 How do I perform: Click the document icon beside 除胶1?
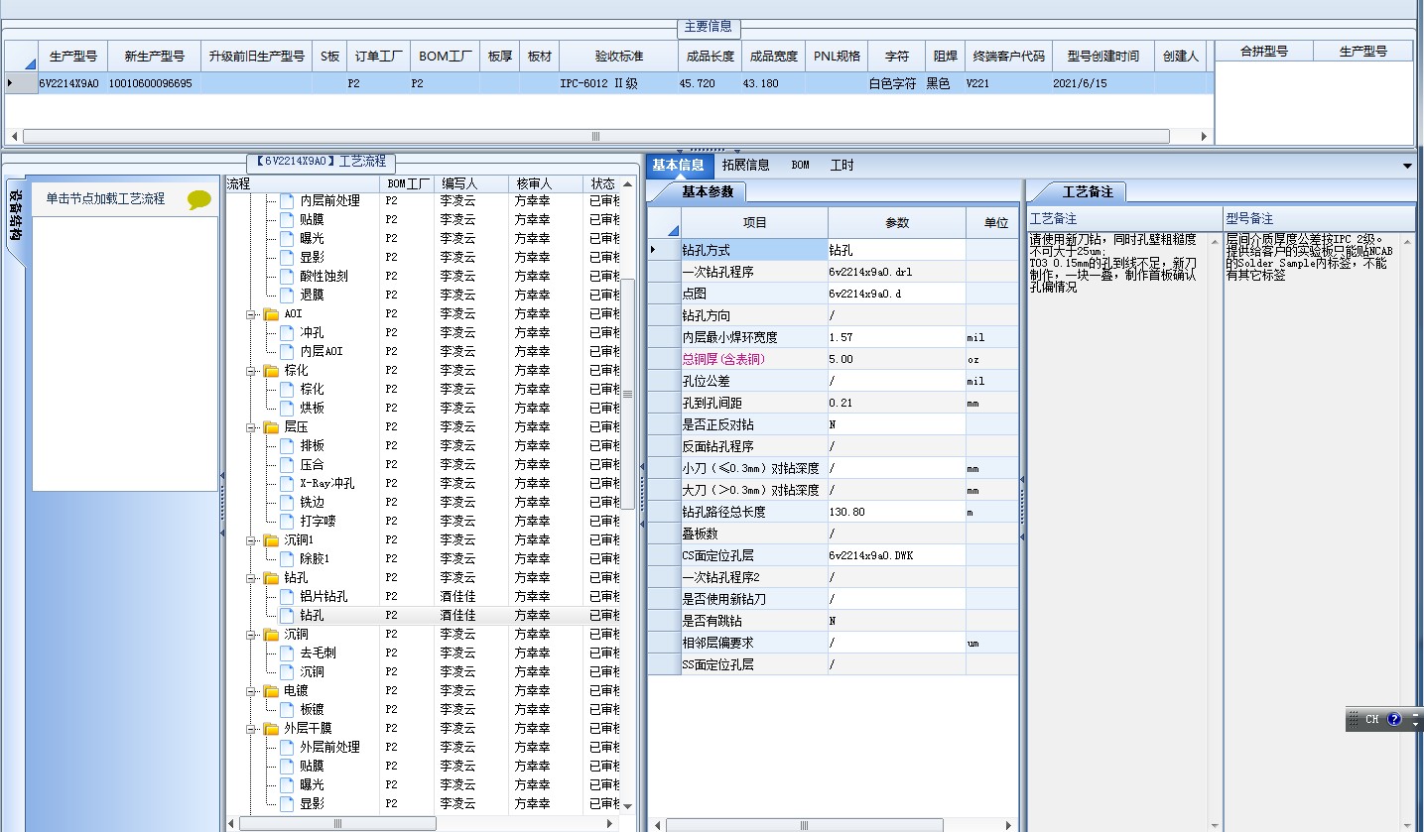click(287, 559)
